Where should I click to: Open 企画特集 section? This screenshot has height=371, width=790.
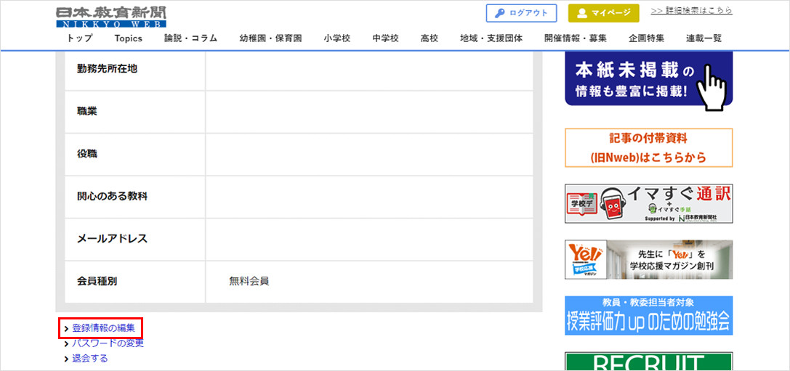[646, 38]
